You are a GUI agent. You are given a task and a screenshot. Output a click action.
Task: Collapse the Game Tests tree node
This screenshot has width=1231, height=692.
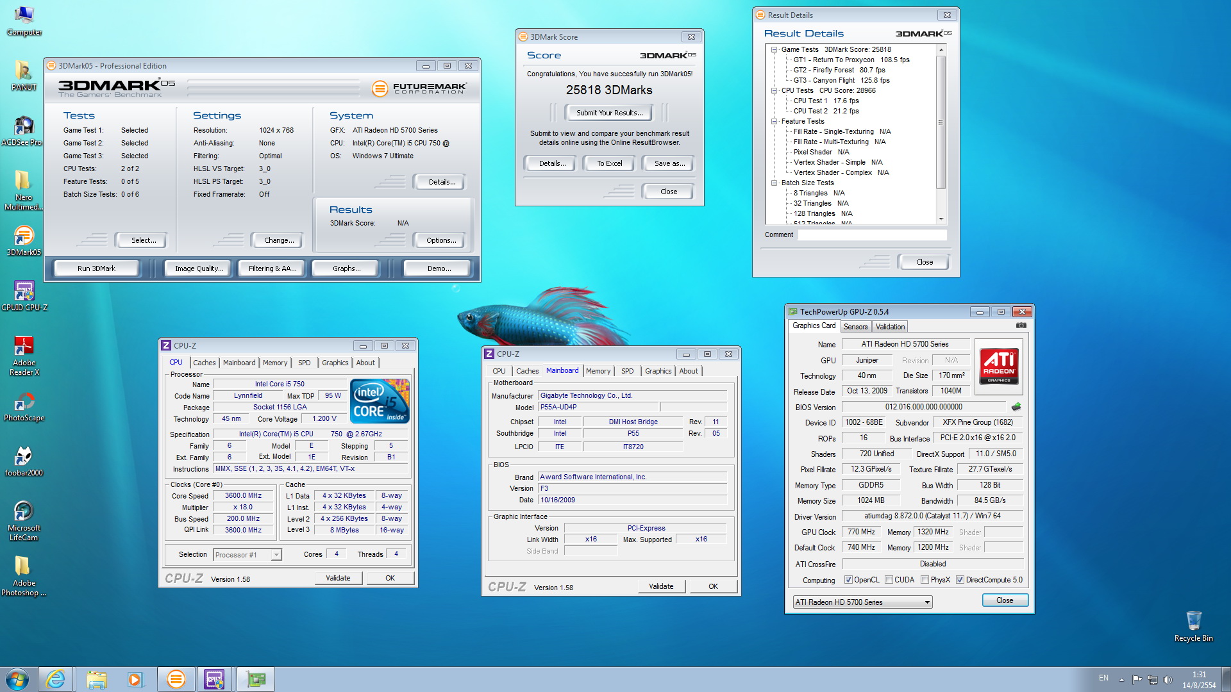click(775, 49)
